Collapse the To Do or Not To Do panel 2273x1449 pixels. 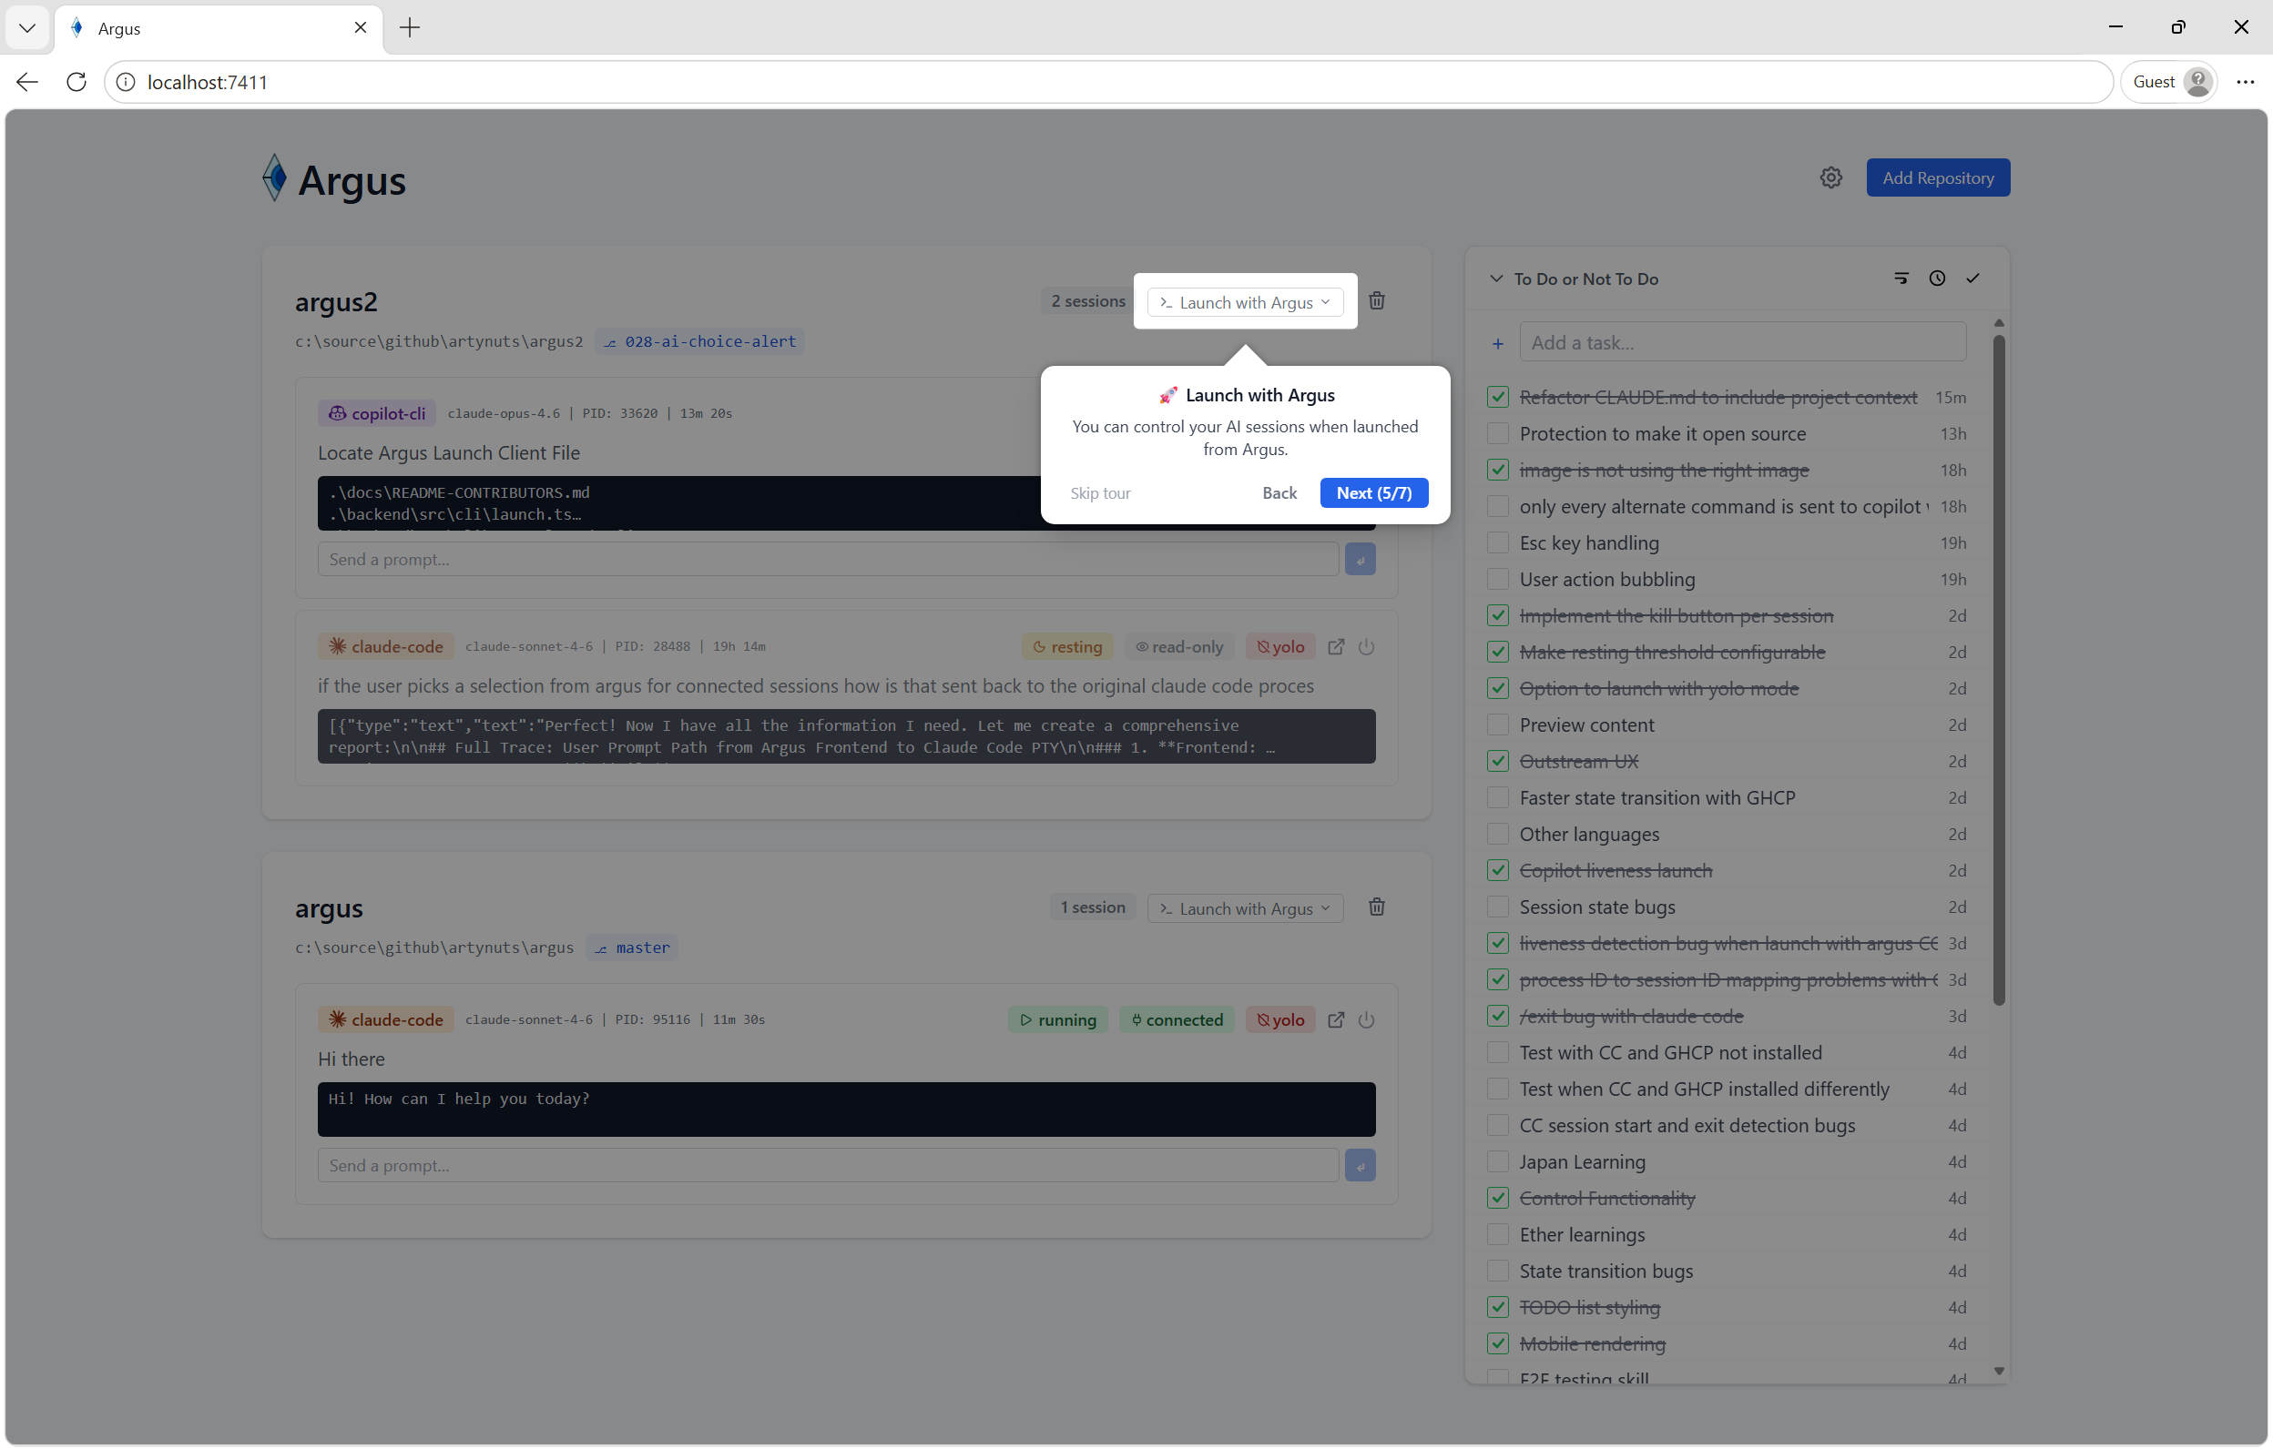(1495, 279)
